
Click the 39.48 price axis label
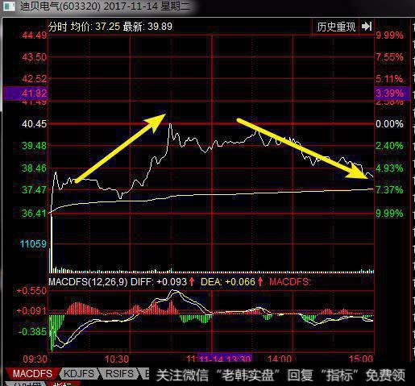pyautogui.click(x=34, y=146)
